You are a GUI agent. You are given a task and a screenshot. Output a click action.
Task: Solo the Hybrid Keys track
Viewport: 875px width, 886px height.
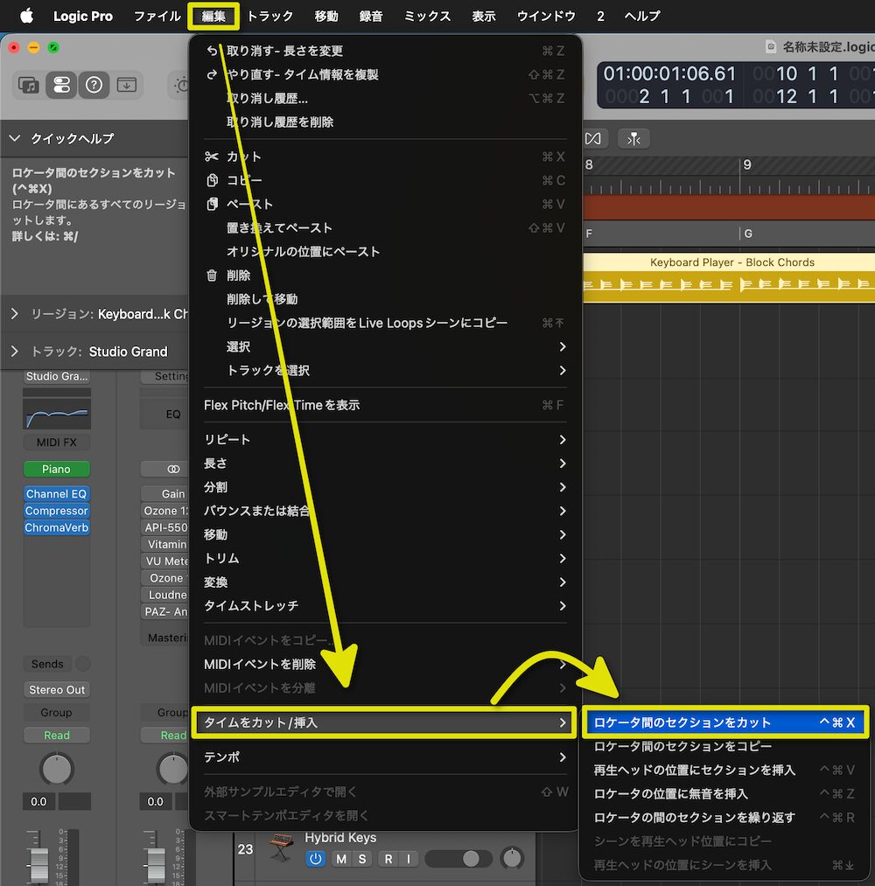coord(362,859)
